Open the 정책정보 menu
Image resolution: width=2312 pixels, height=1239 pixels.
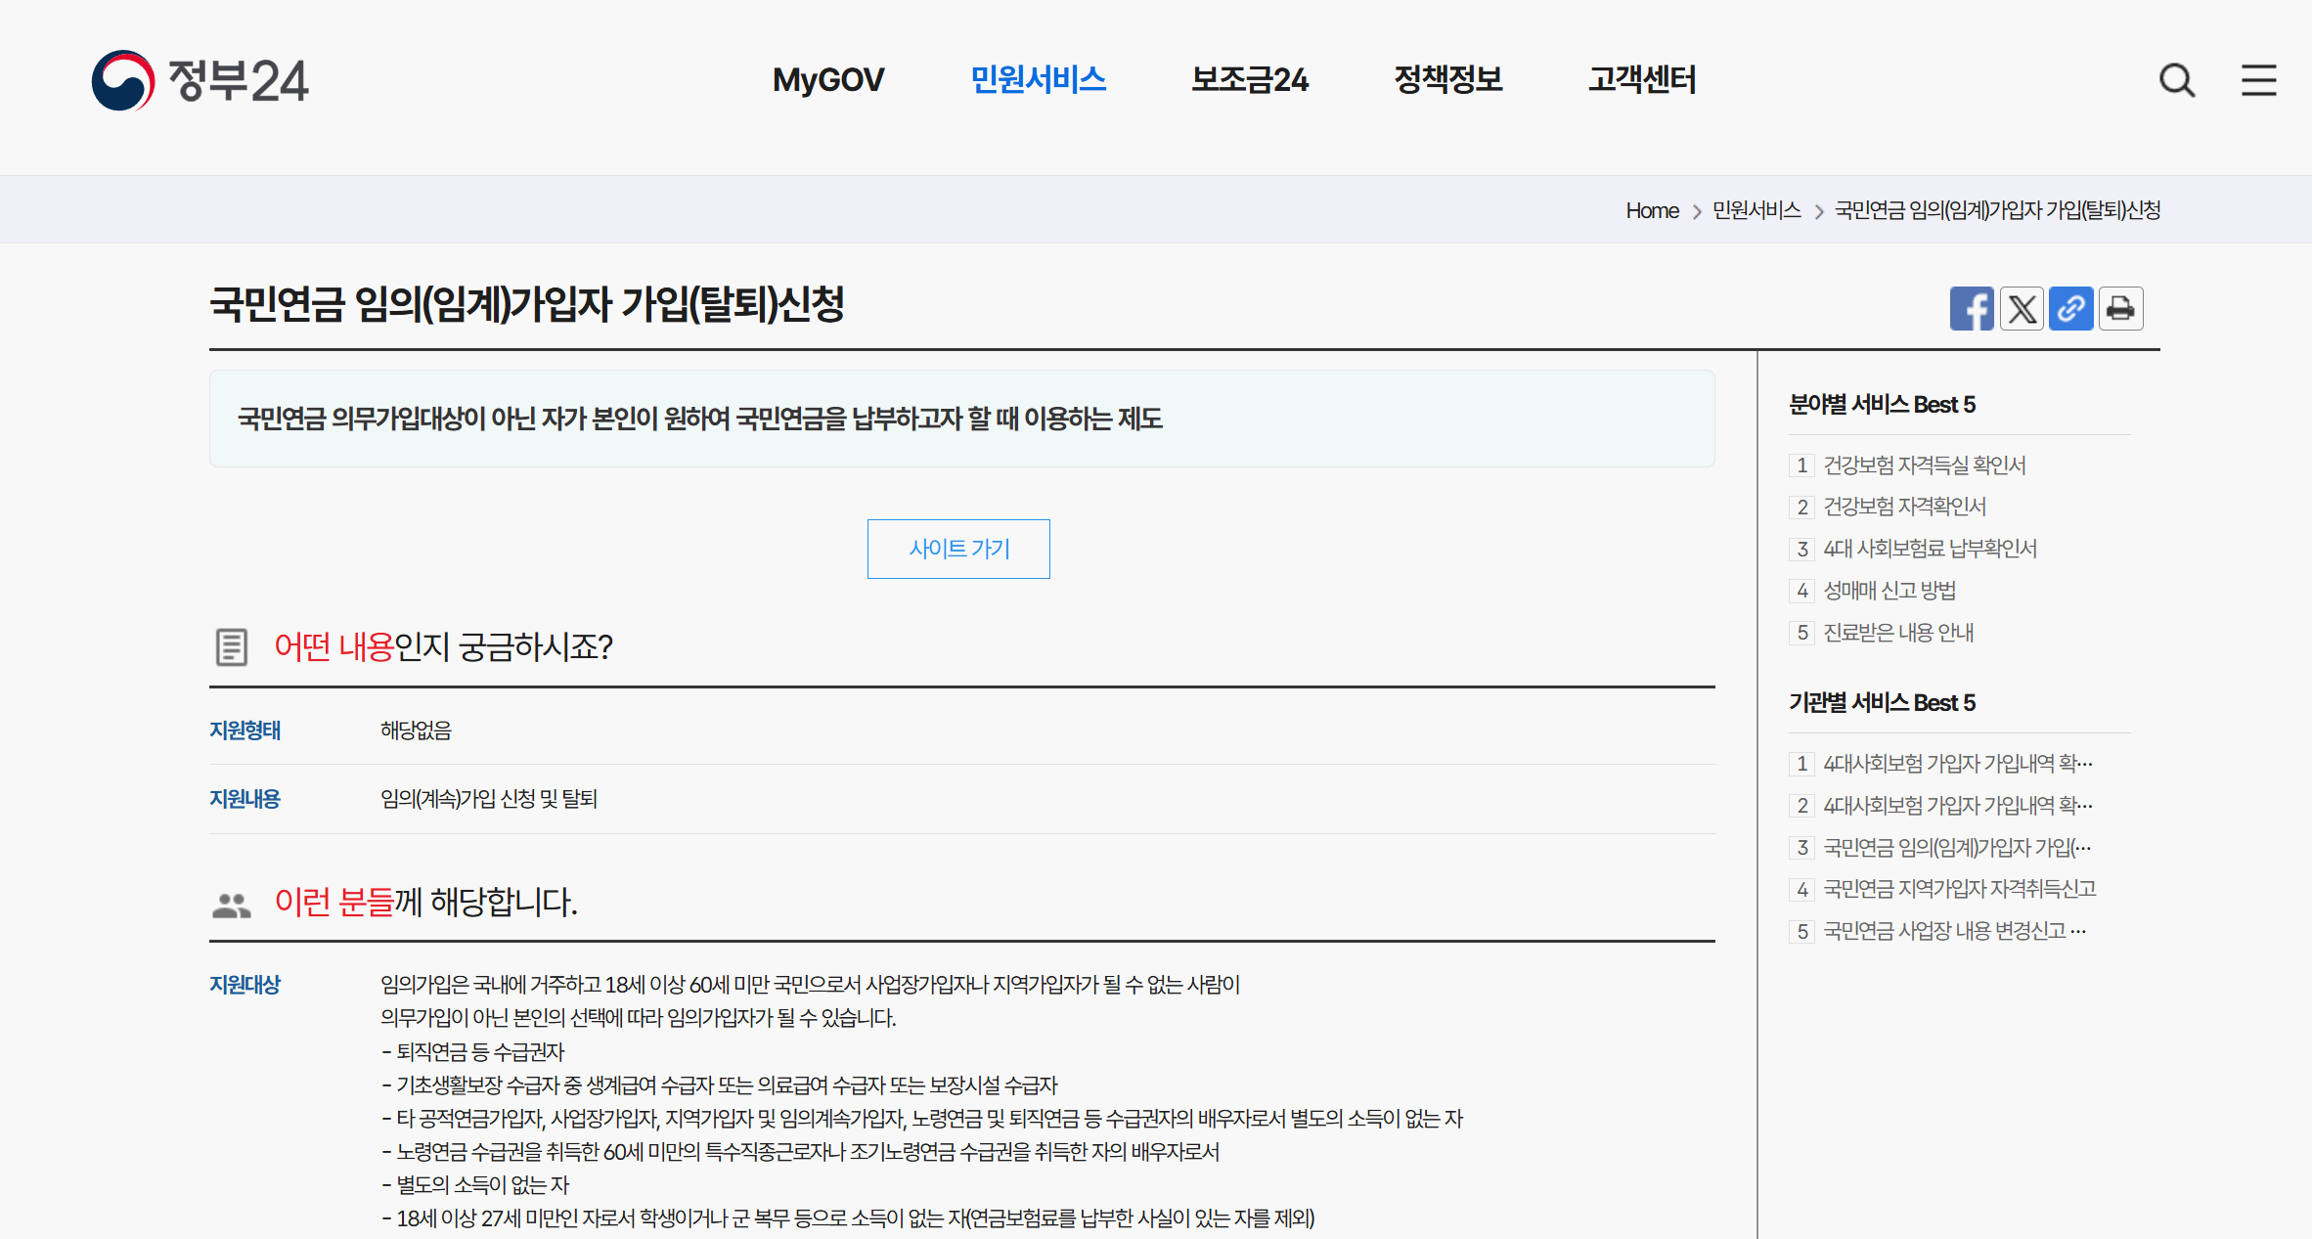[x=1447, y=80]
